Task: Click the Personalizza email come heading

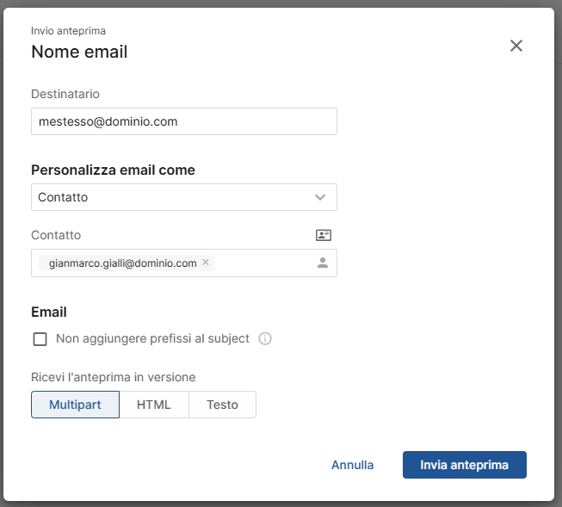Action: (x=113, y=170)
